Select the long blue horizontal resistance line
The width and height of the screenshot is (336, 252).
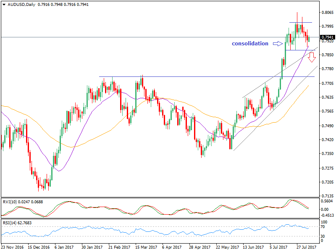[x=189, y=76]
